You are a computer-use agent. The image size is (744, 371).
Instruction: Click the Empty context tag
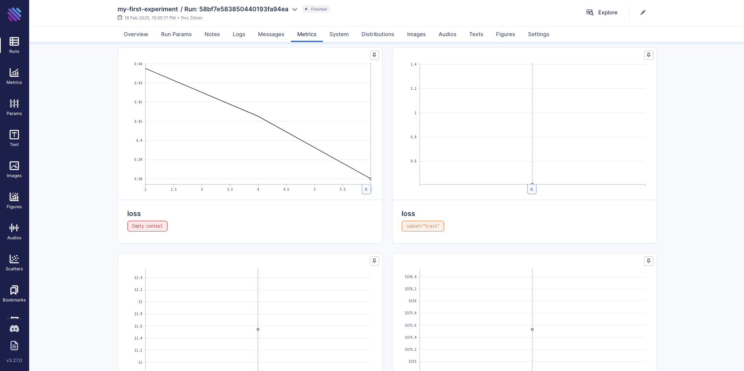coord(147,226)
